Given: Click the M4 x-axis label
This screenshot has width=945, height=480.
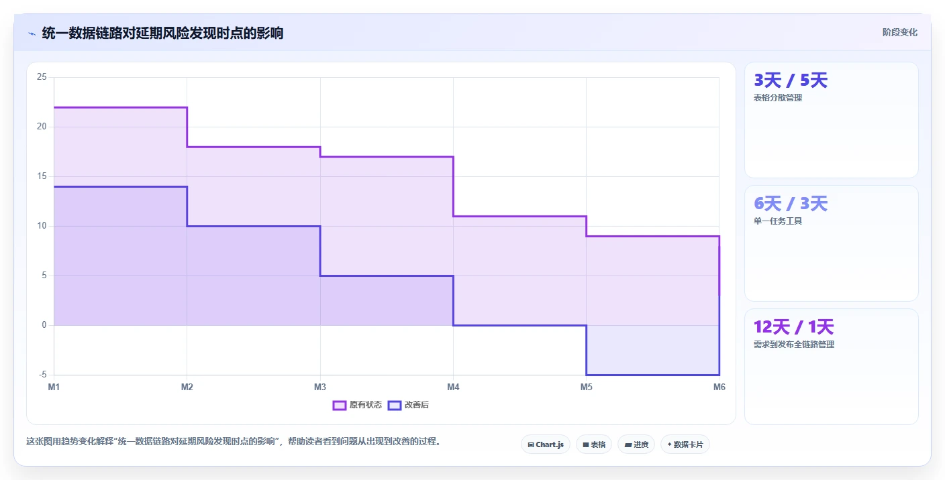Looking at the screenshot, I should 453,387.
